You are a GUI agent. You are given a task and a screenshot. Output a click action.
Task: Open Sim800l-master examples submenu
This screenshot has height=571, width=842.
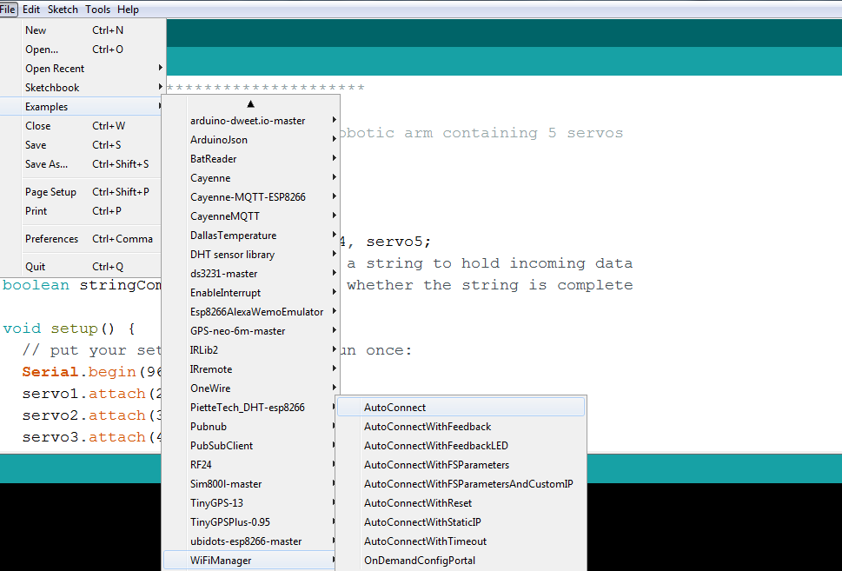(x=250, y=484)
